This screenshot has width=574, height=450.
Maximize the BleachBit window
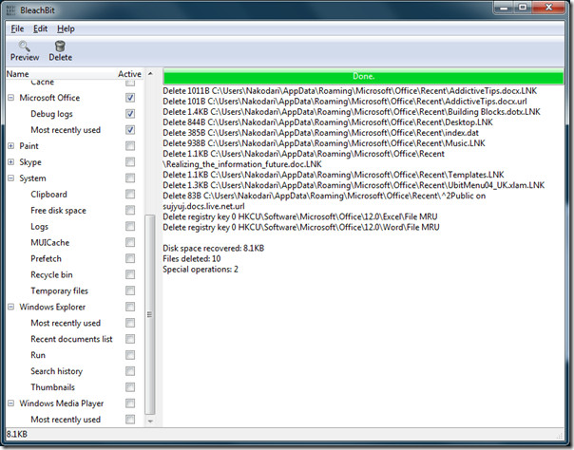pyautogui.click(x=523, y=8)
